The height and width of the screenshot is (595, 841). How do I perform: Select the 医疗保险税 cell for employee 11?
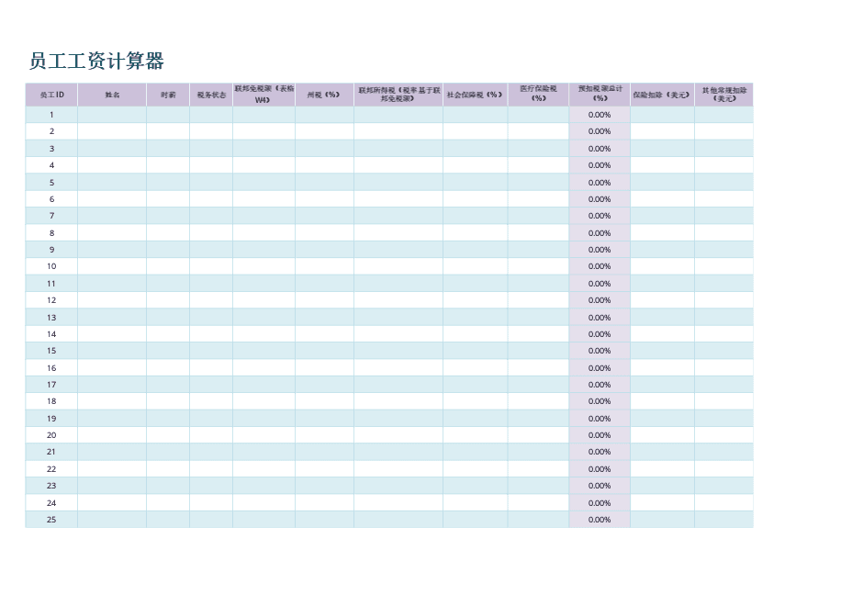coord(539,284)
